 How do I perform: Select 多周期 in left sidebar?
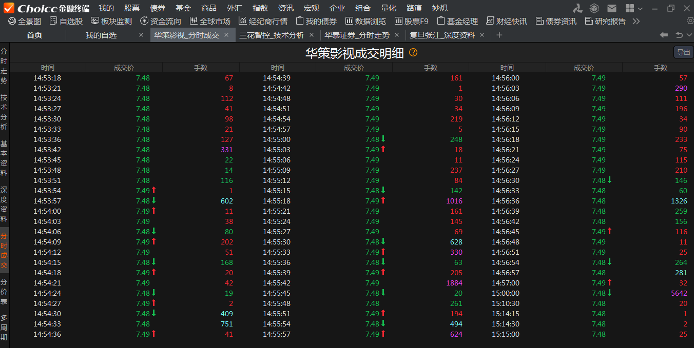[4, 327]
